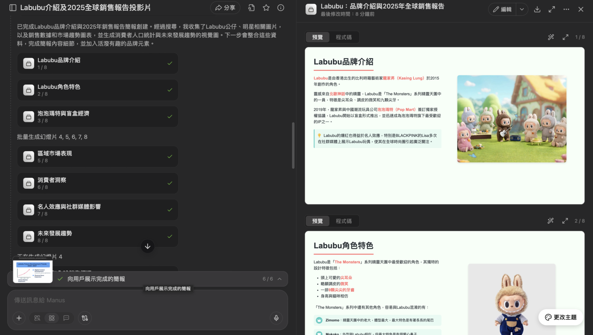Image resolution: width=593 pixels, height=335 pixels.
Task: Open dropdown arrow next to 編輯
Action: click(x=522, y=9)
